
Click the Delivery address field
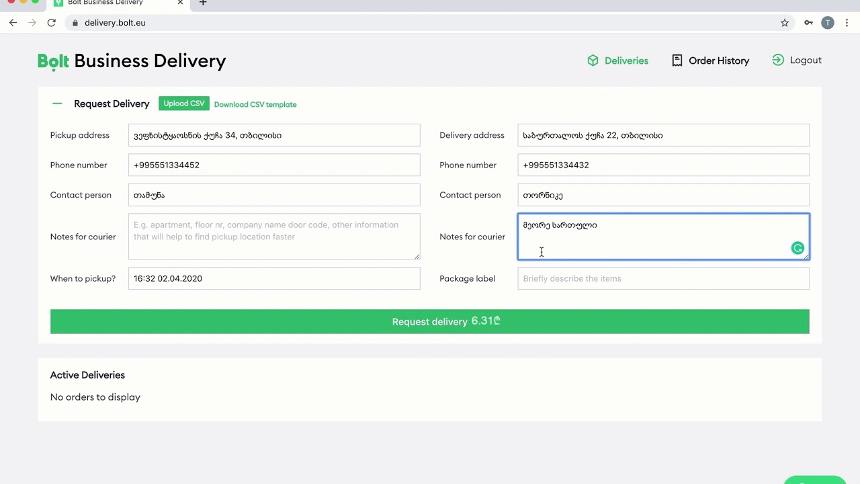pos(664,135)
